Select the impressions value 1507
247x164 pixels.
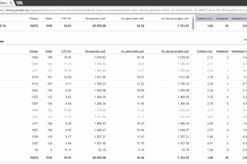point(35,130)
